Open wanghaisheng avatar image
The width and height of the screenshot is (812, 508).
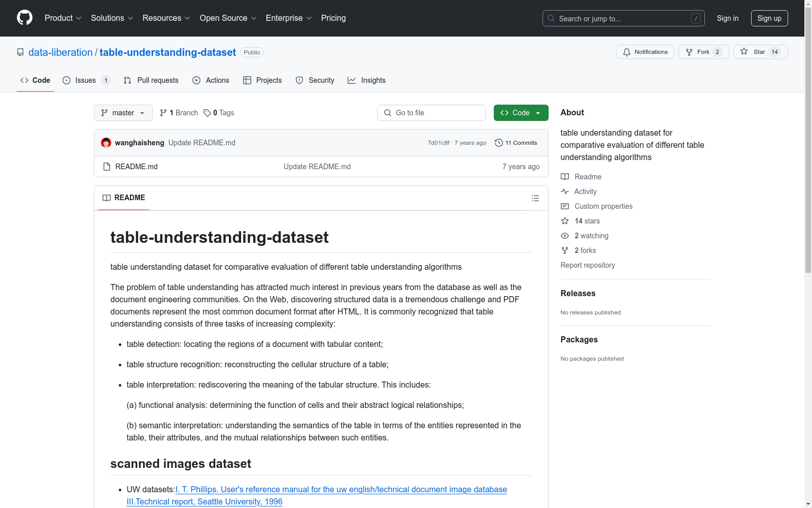[x=106, y=143]
